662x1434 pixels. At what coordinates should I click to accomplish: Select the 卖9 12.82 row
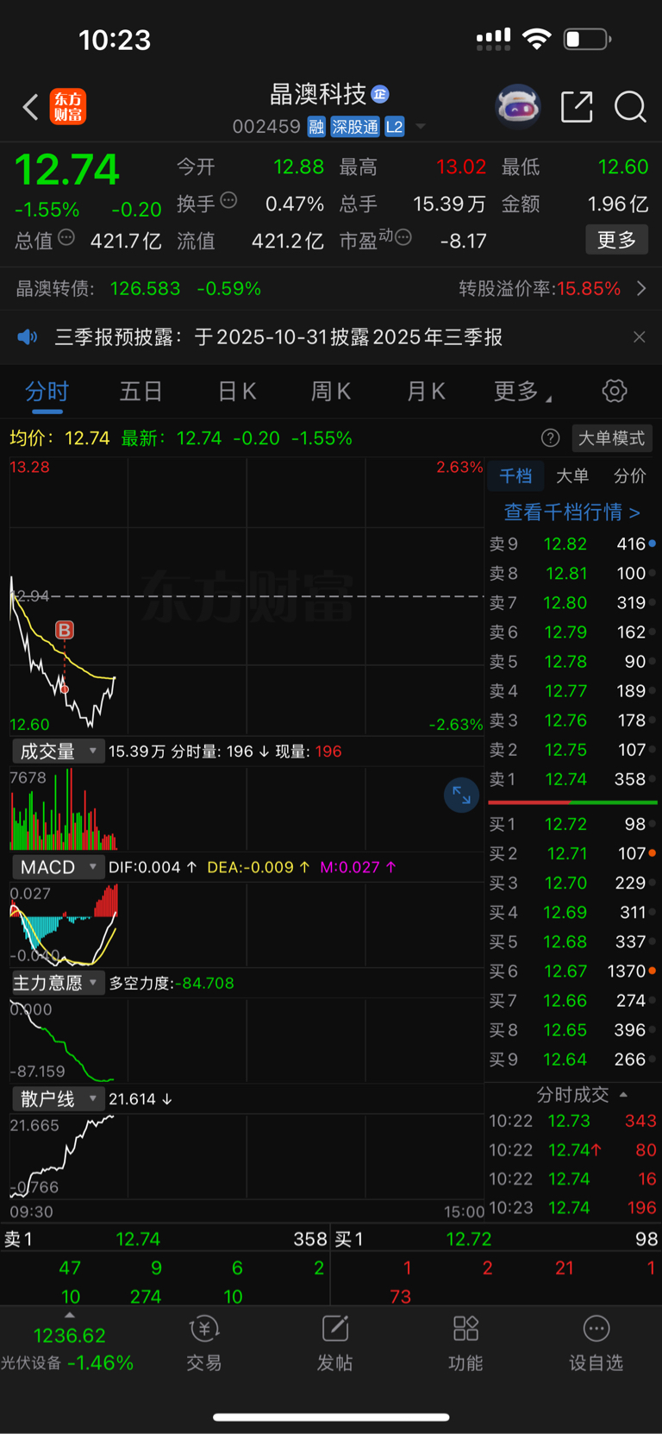pos(572,544)
